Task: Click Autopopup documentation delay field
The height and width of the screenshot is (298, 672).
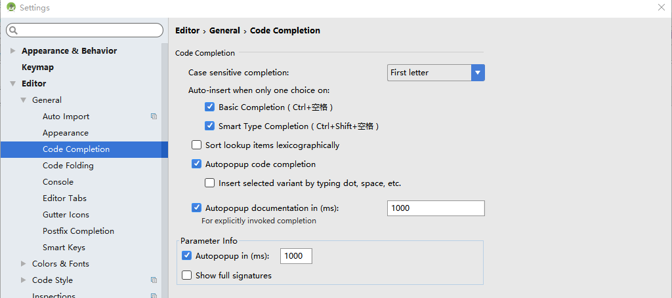Action: tap(436, 208)
